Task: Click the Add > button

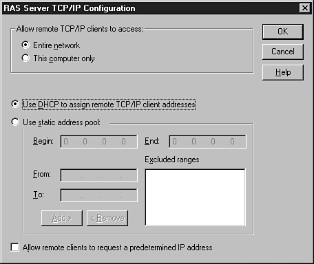Action: [x=62, y=218]
